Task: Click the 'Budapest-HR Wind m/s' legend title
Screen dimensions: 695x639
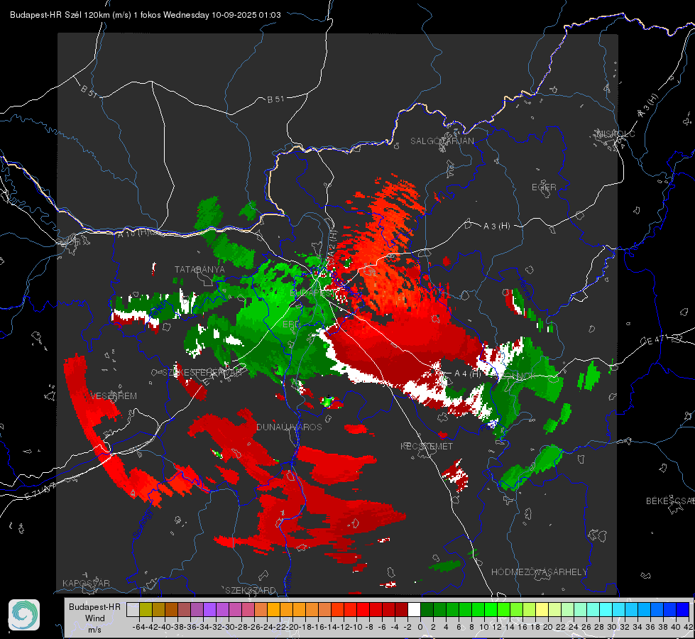Action: [94, 618]
